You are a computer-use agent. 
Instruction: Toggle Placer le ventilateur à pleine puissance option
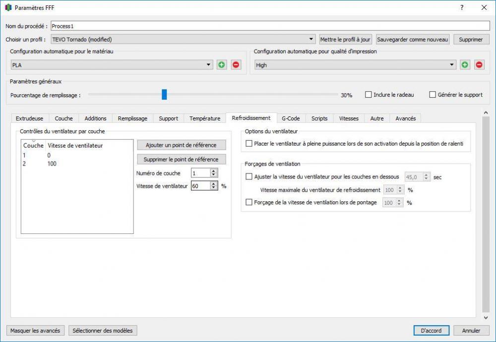(249, 144)
